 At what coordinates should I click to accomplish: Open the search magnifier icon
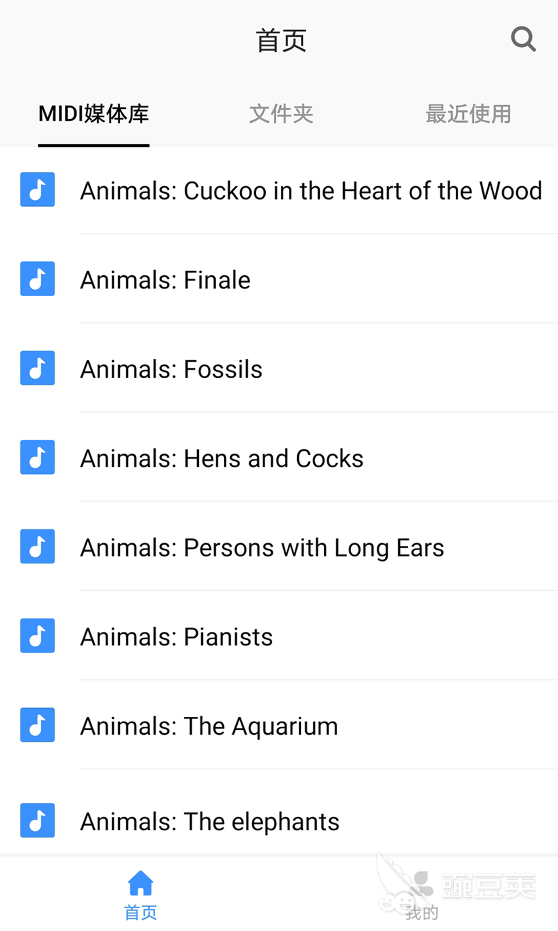523,40
